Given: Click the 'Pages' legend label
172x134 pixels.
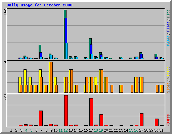Looking at the screenshot, I should tap(168, 41).
